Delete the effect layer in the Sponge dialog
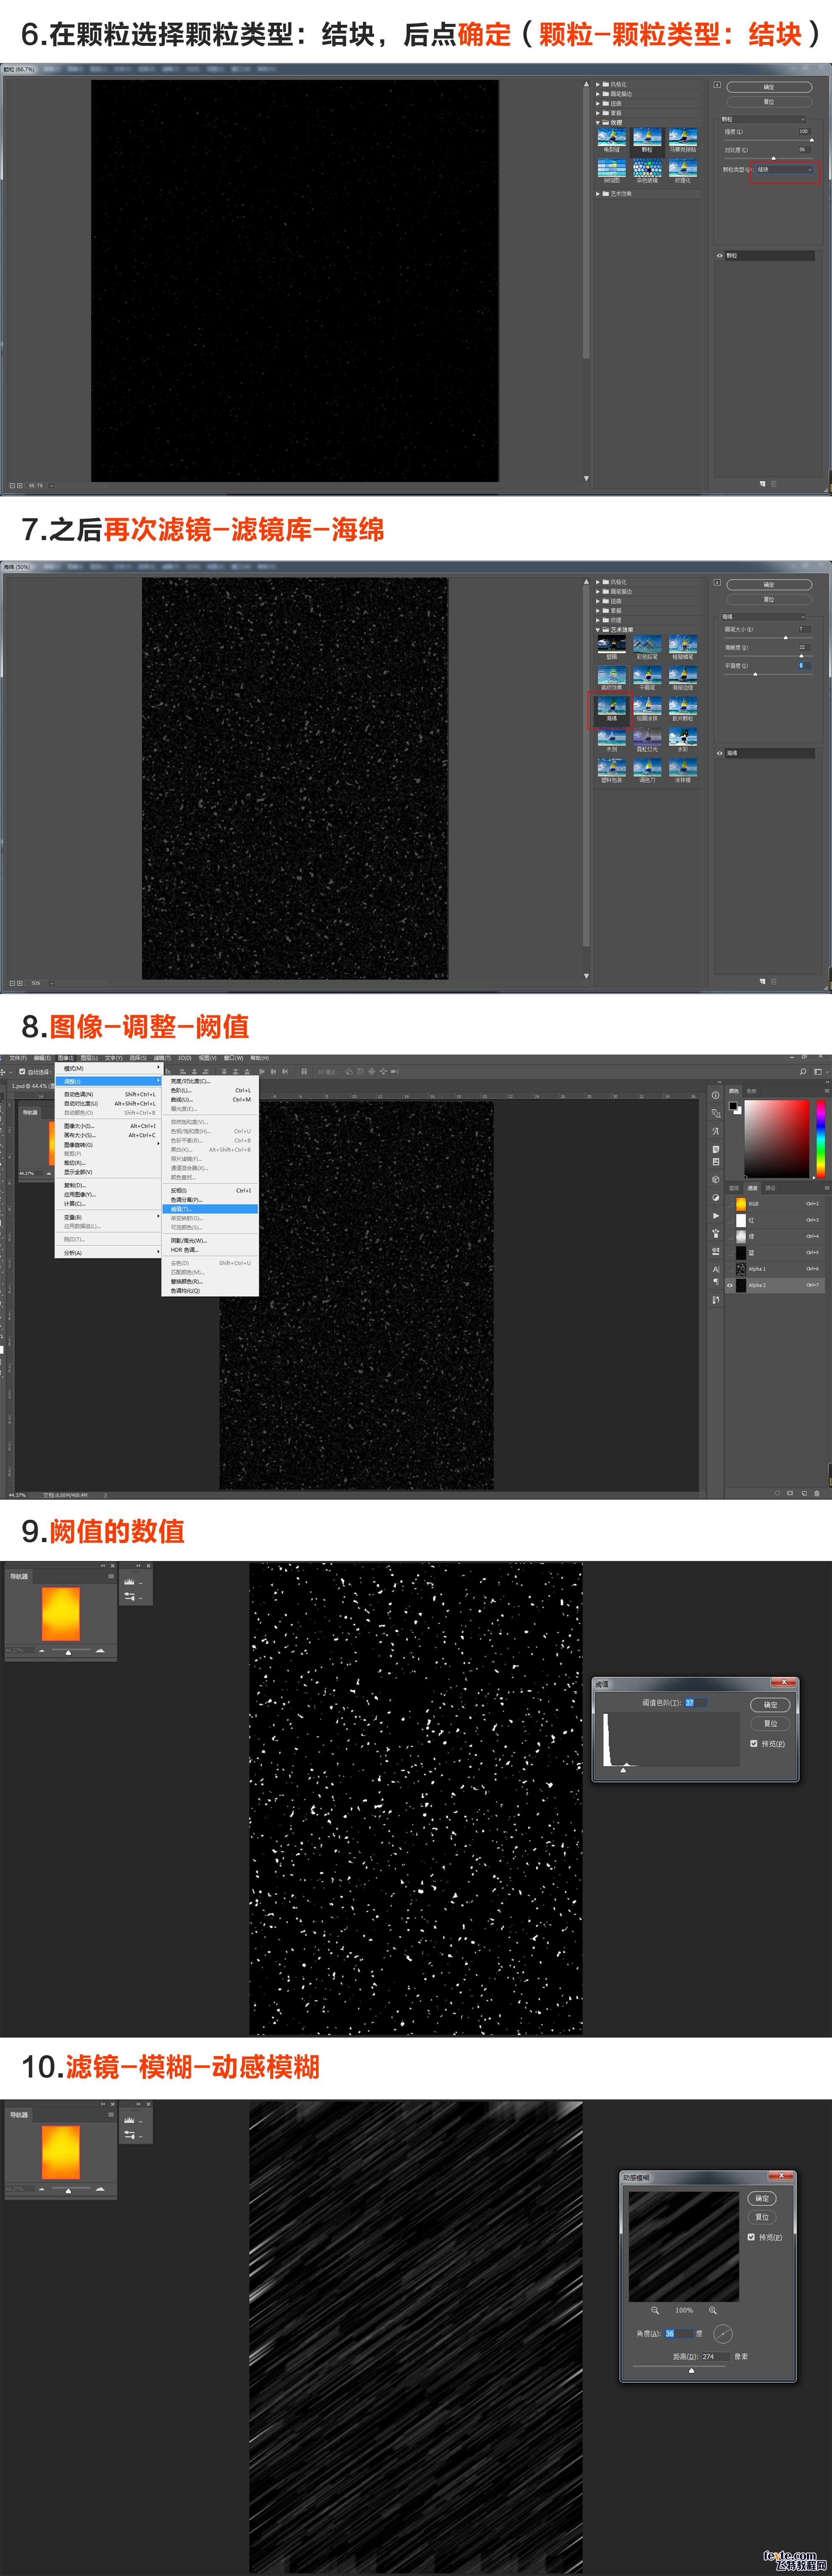The width and height of the screenshot is (832, 2576). pyautogui.click(x=773, y=981)
